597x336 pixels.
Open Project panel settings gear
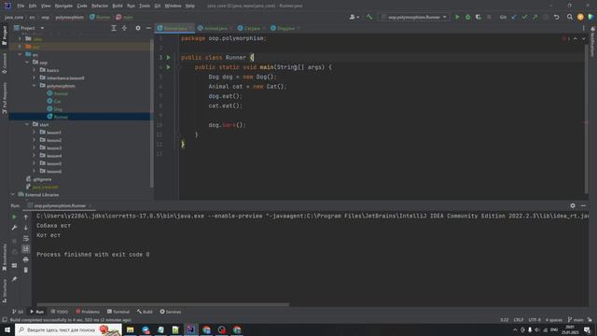(138, 28)
